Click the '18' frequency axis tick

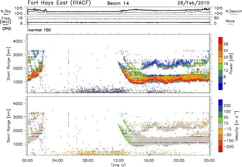[x=20, y=18]
